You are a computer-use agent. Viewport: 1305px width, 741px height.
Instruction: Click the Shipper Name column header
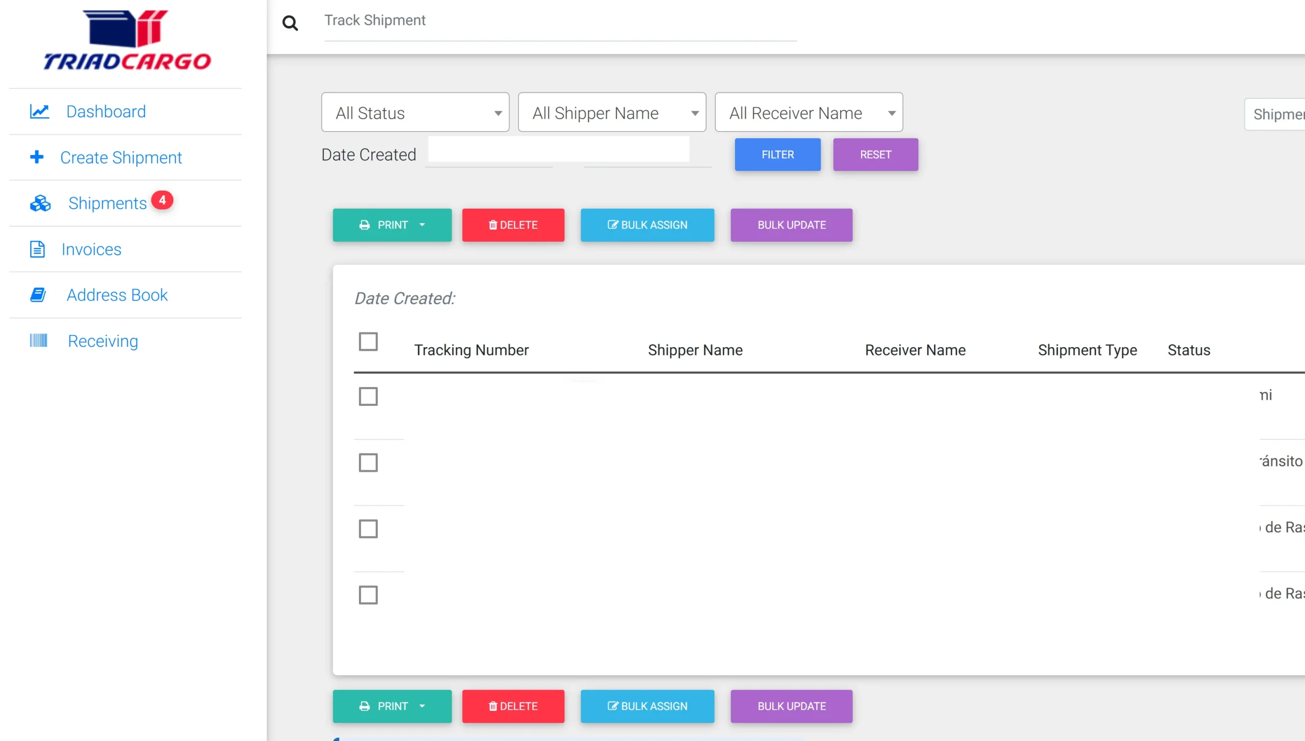coord(695,350)
